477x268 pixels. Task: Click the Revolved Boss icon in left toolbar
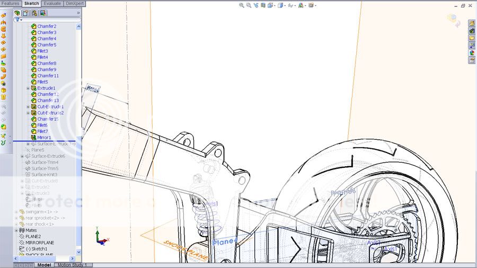pyautogui.click(x=3, y=22)
